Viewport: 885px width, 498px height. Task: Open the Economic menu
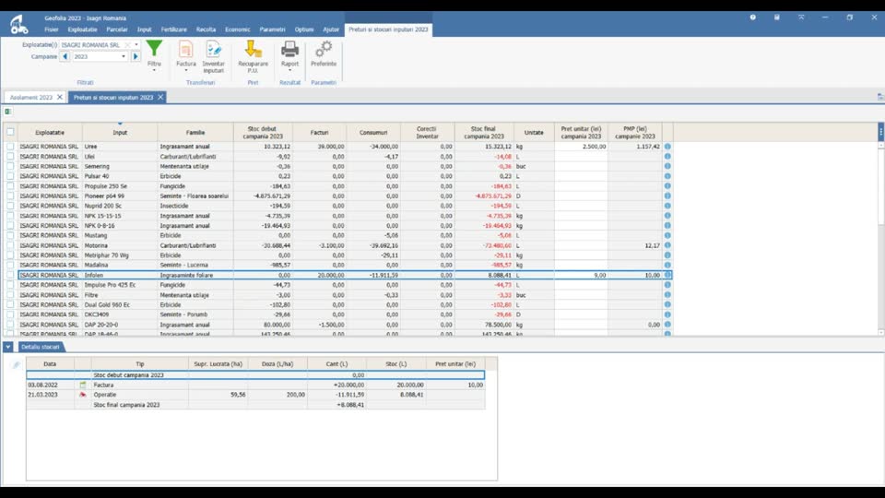point(238,30)
